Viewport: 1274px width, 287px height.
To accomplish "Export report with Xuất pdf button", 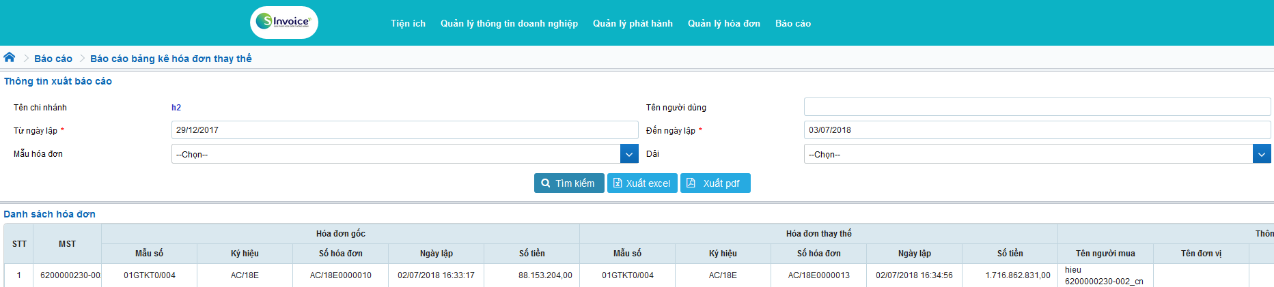I will click(x=715, y=183).
